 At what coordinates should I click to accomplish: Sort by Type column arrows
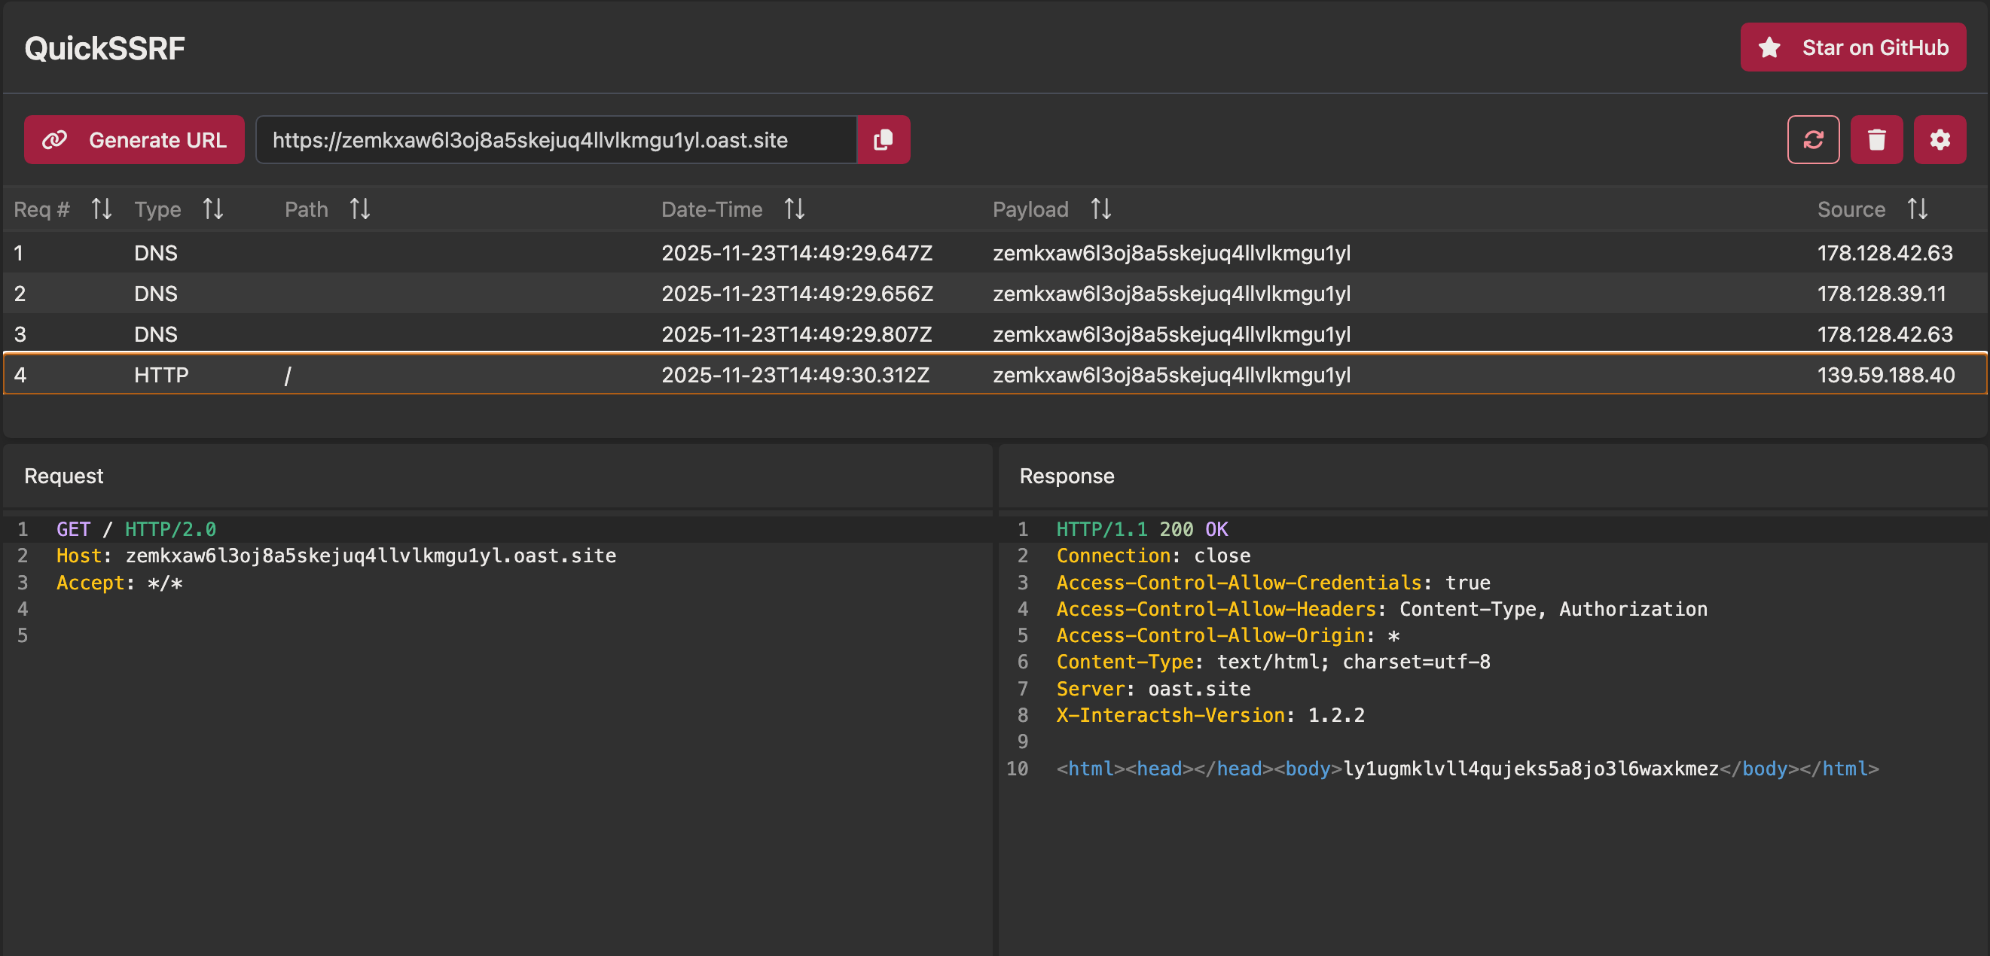coord(212,209)
